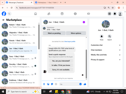Open the Facebook menu grid icon
The height and width of the screenshot is (94, 126).
(x=109, y=14)
